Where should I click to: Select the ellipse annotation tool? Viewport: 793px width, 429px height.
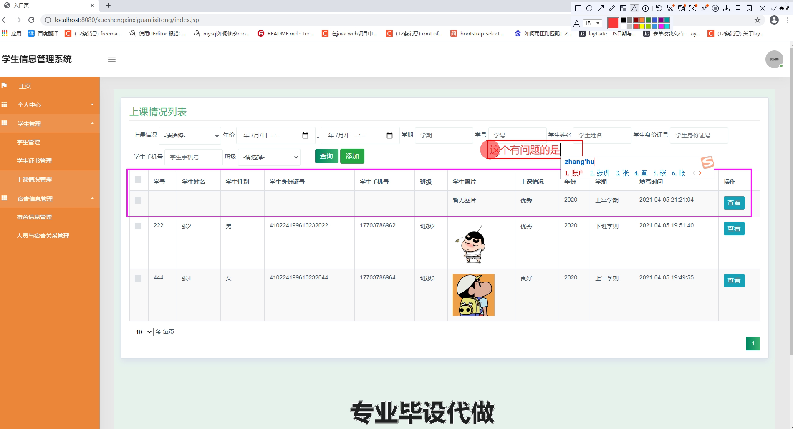pos(589,8)
